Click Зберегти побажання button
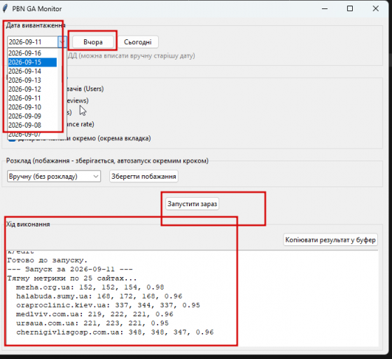 tap(143, 176)
